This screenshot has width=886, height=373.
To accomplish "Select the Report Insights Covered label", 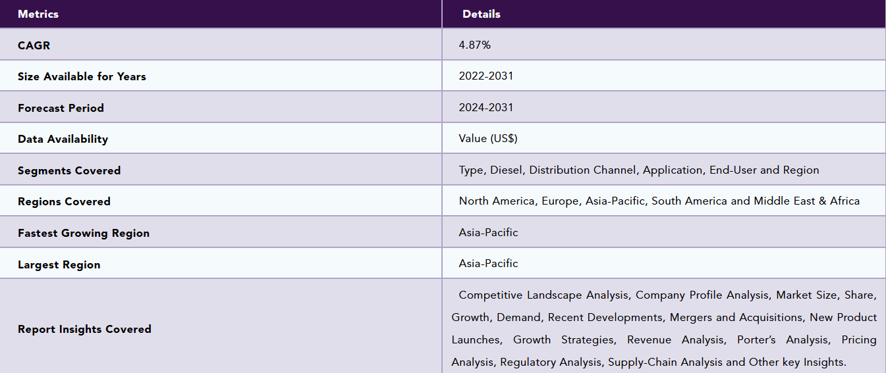I will (84, 329).
